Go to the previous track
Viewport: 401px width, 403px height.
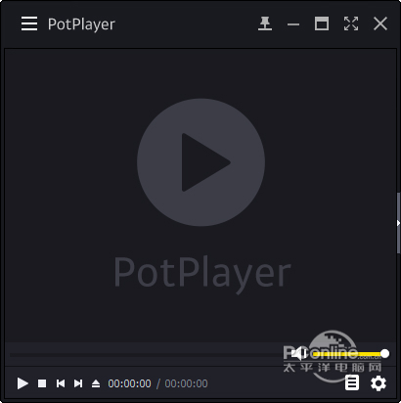pos(61,383)
